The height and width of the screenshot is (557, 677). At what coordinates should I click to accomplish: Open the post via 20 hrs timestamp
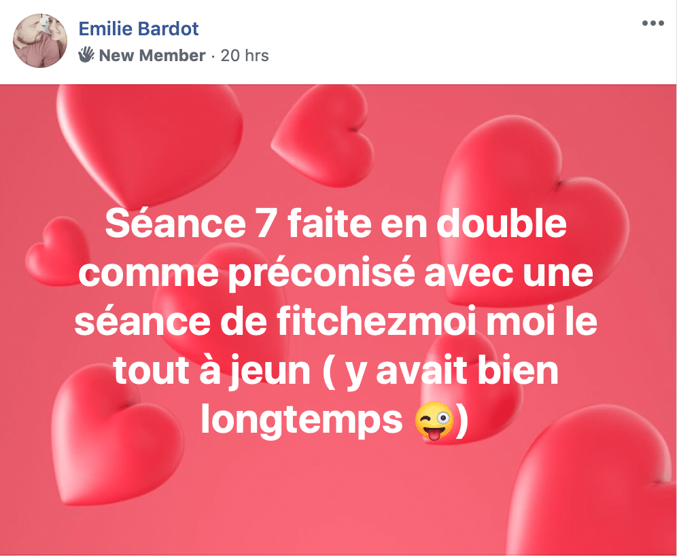(245, 55)
